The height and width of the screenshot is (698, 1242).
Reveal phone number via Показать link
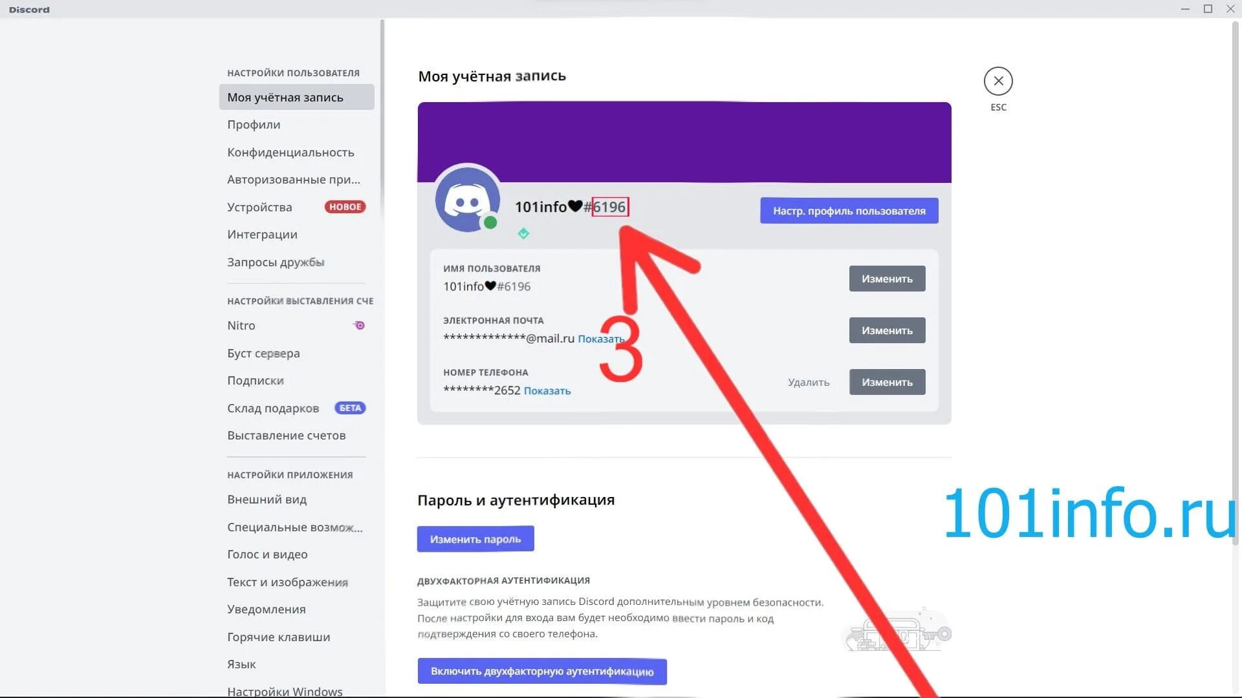pyautogui.click(x=547, y=390)
